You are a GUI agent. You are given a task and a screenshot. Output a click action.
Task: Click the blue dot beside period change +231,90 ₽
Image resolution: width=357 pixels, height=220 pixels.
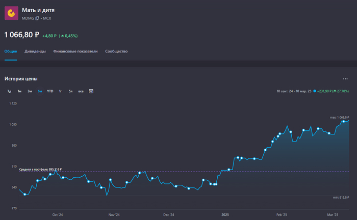pos(315,91)
